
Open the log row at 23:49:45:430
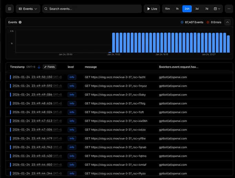point(119,156)
